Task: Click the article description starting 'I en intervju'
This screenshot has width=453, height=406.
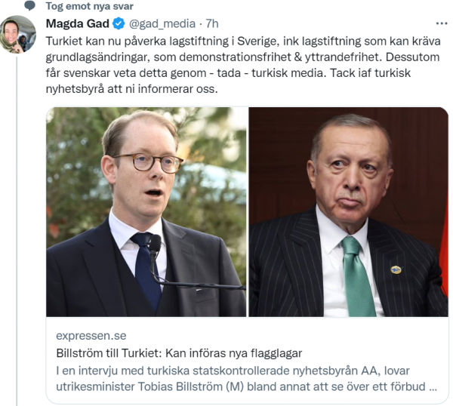Action: click(x=246, y=379)
